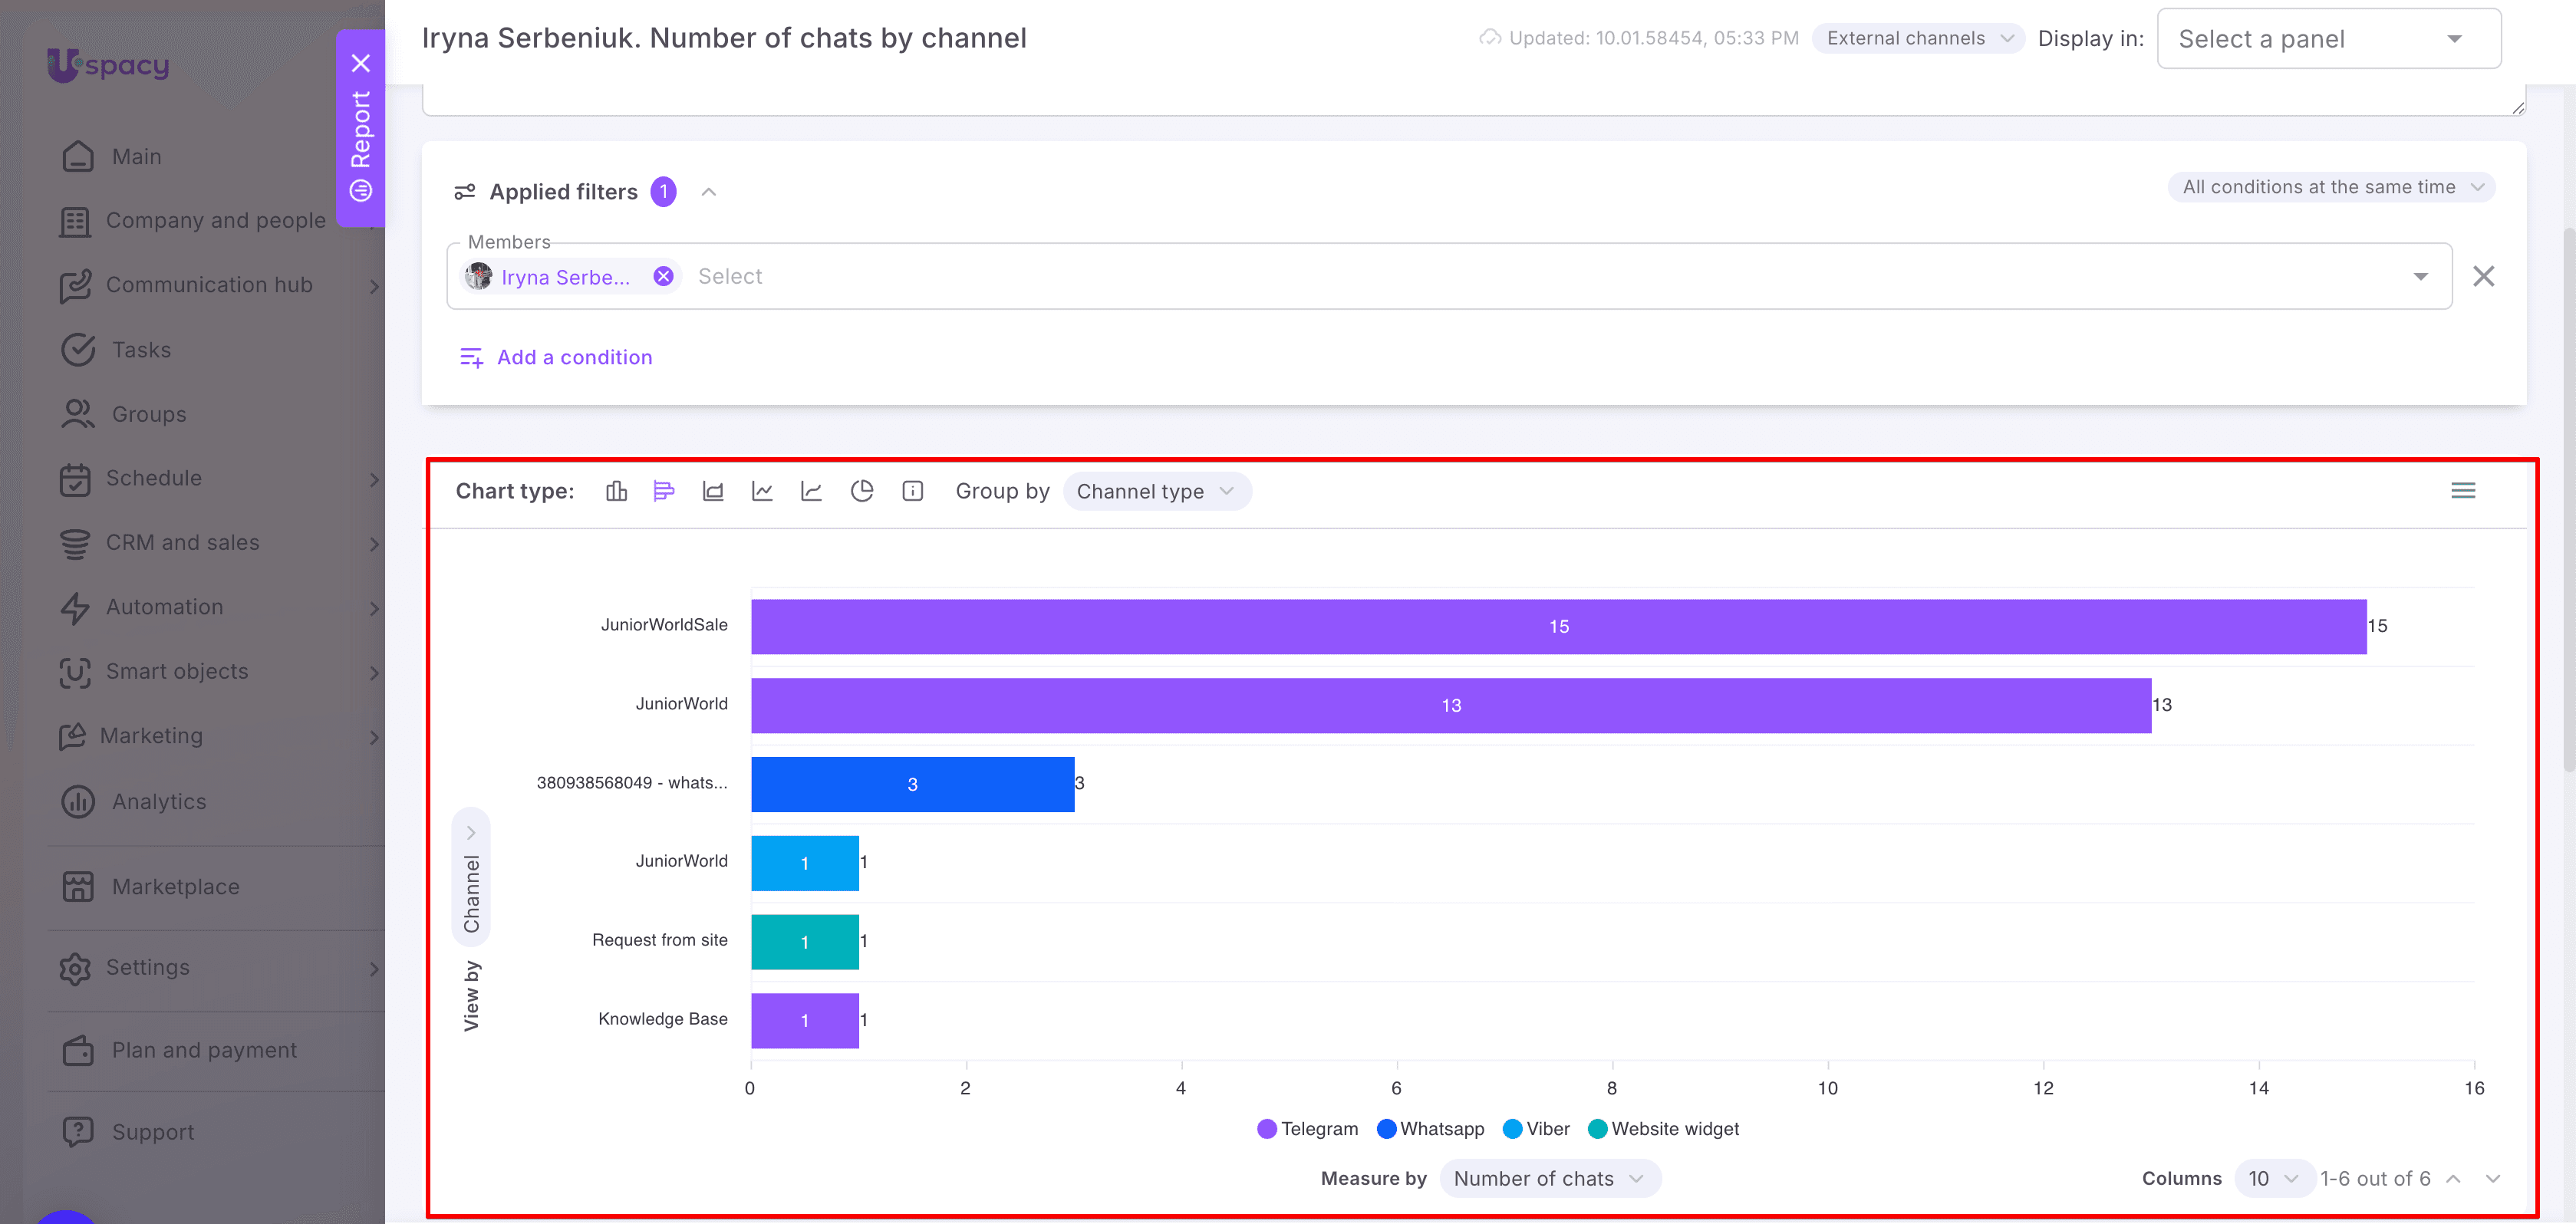Open the External channels menu
Image resolution: width=2576 pixels, height=1224 pixels.
[1919, 38]
